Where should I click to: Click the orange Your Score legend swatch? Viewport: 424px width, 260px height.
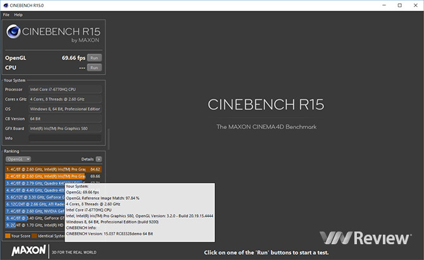(x=8, y=235)
